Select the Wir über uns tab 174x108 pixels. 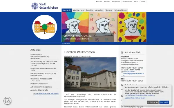(79, 10)
